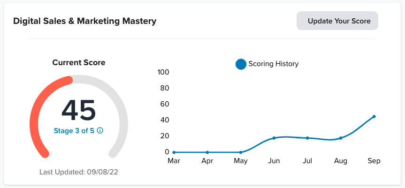The height and width of the screenshot is (188, 405).
Task: Click the April data point on chart
Action: coord(207,152)
